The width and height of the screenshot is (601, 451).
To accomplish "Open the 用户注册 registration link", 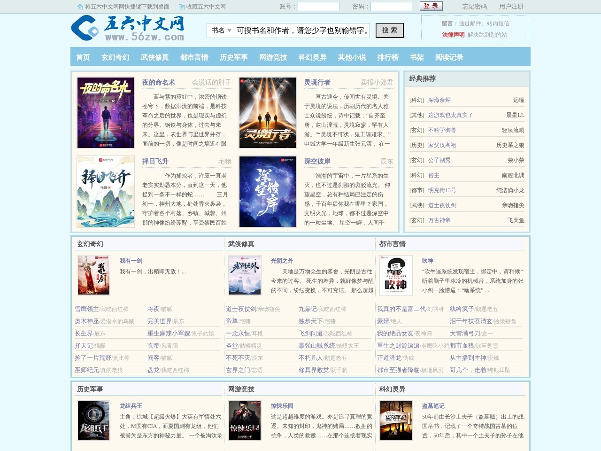I will (x=511, y=7).
